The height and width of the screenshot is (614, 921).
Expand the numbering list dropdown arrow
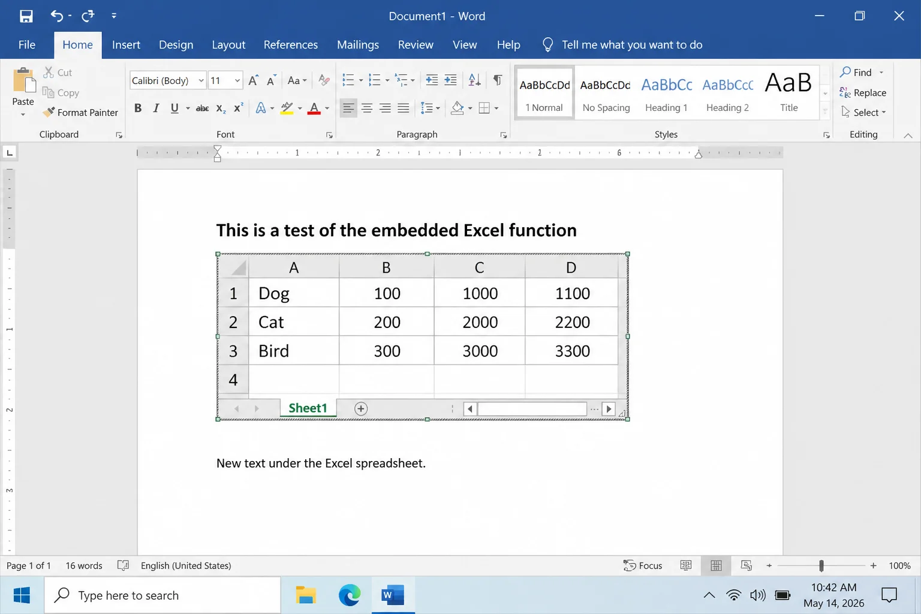click(x=387, y=80)
